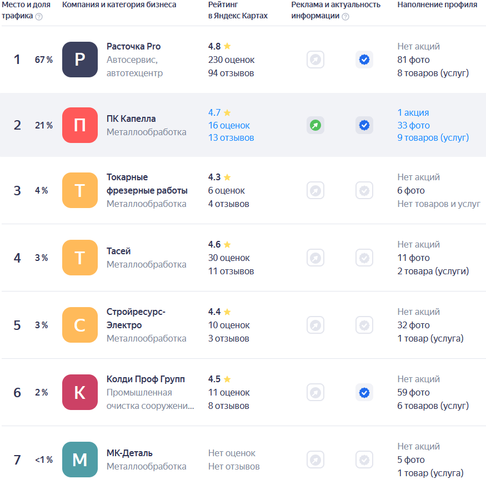486x484 pixels.
Task: Click the help icon next to 'трафика'
Action: tap(39, 17)
